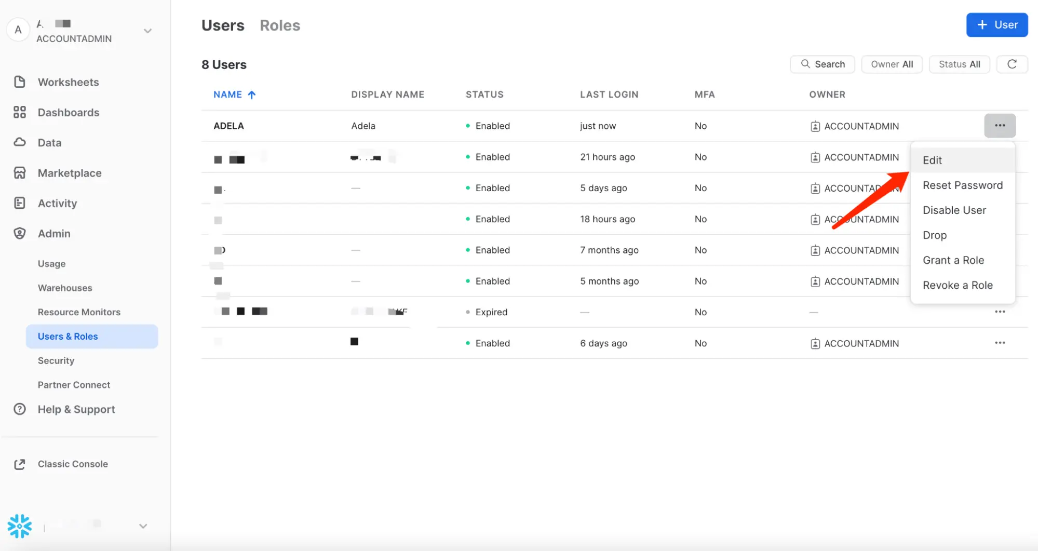Image resolution: width=1038 pixels, height=551 pixels.
Task: Refresh the users list
Action: 1012,64
